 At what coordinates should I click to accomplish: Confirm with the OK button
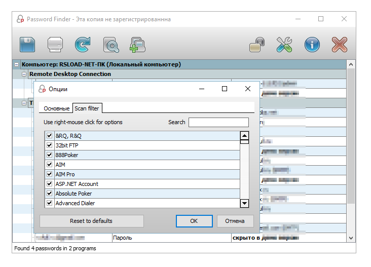coord(194,221)
